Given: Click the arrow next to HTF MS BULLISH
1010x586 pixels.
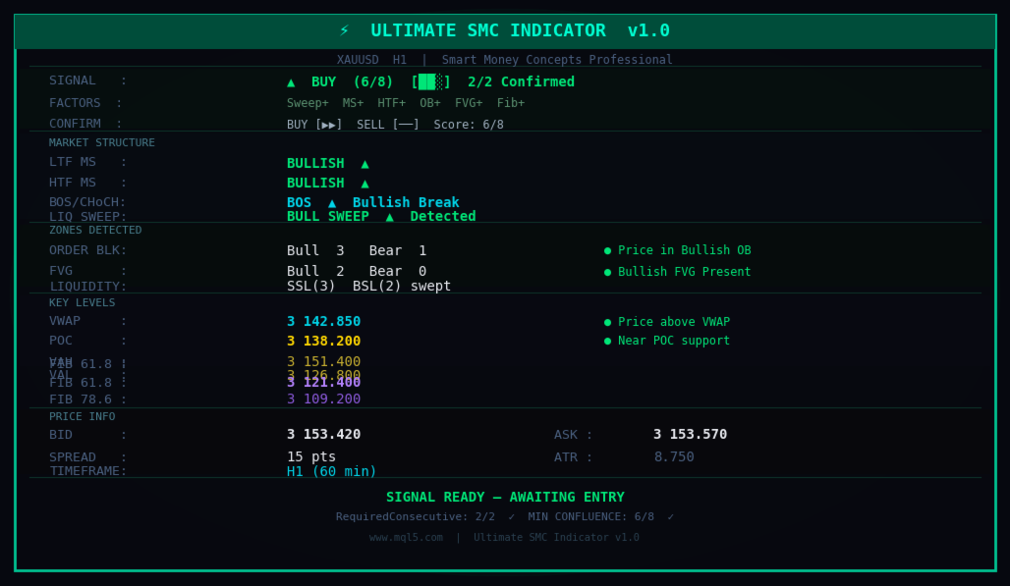Looking at the screenshot, I should (x=365, y=184).
